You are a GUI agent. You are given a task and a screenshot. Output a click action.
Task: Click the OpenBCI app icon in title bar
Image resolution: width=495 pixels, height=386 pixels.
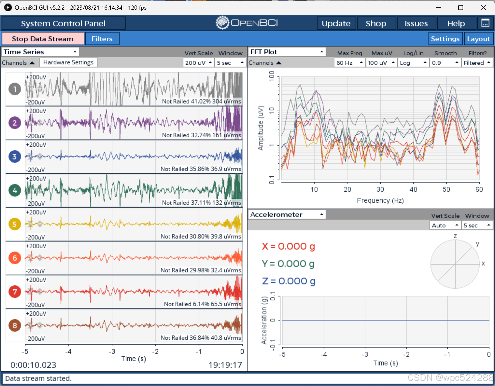[x=8, y=7]
